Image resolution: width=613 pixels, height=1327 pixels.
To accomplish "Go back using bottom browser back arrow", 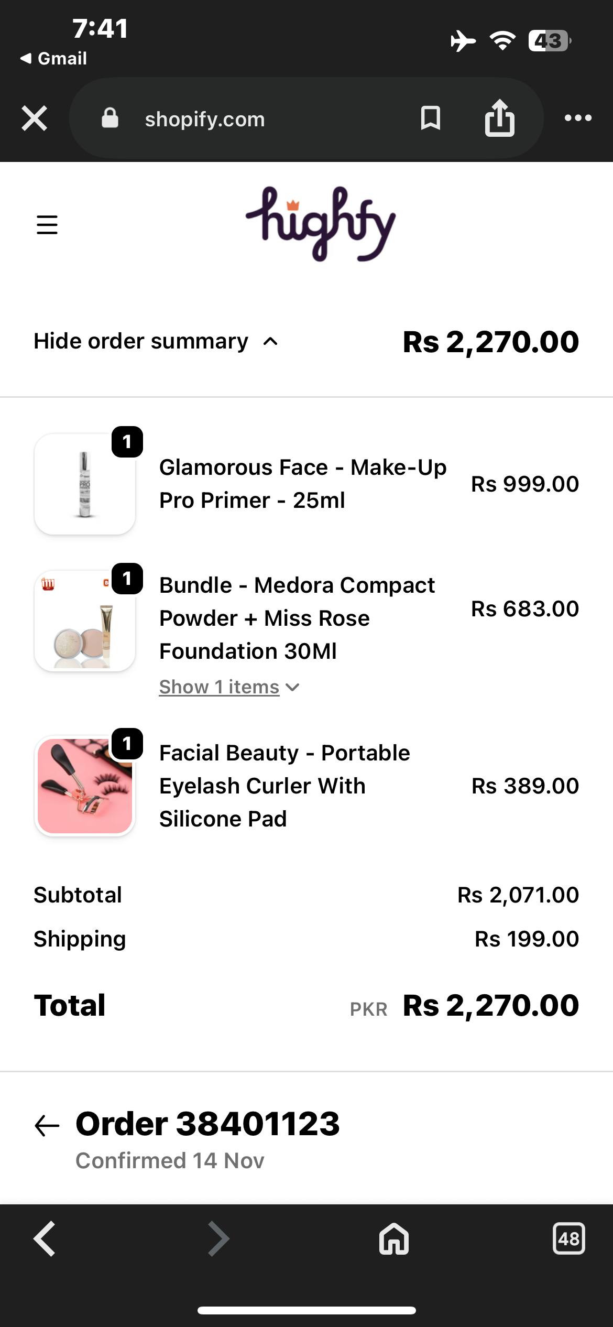I will click(x=45, y=1238).
